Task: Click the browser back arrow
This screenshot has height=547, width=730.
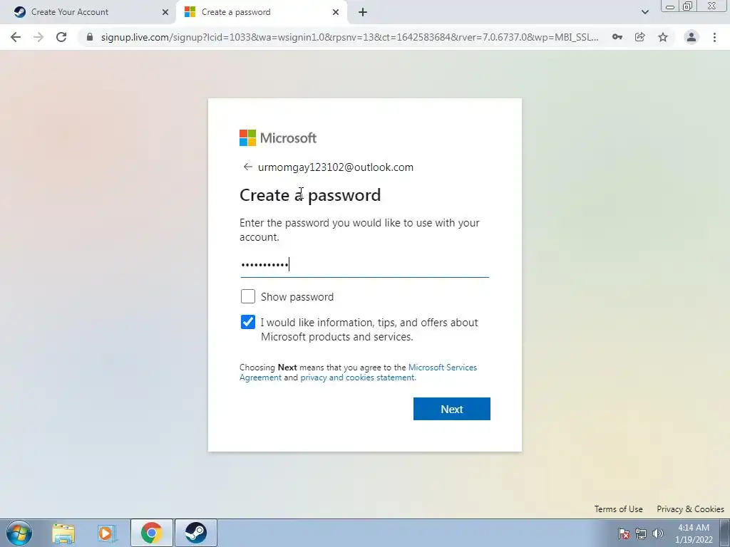Action: coord(16,37)
